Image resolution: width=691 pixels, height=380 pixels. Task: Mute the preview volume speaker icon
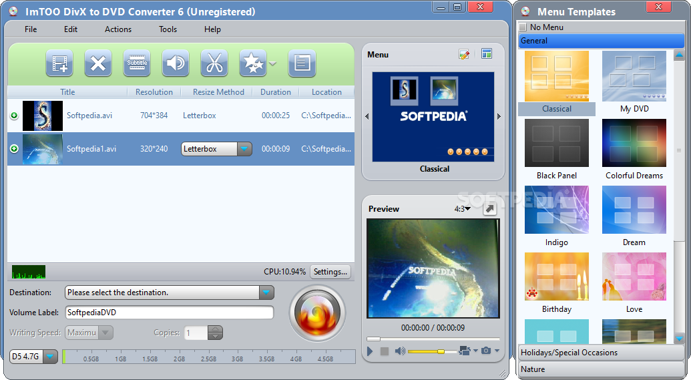point(400,351)
